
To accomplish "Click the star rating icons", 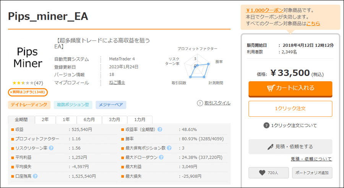I will click(x=23, y=83).
